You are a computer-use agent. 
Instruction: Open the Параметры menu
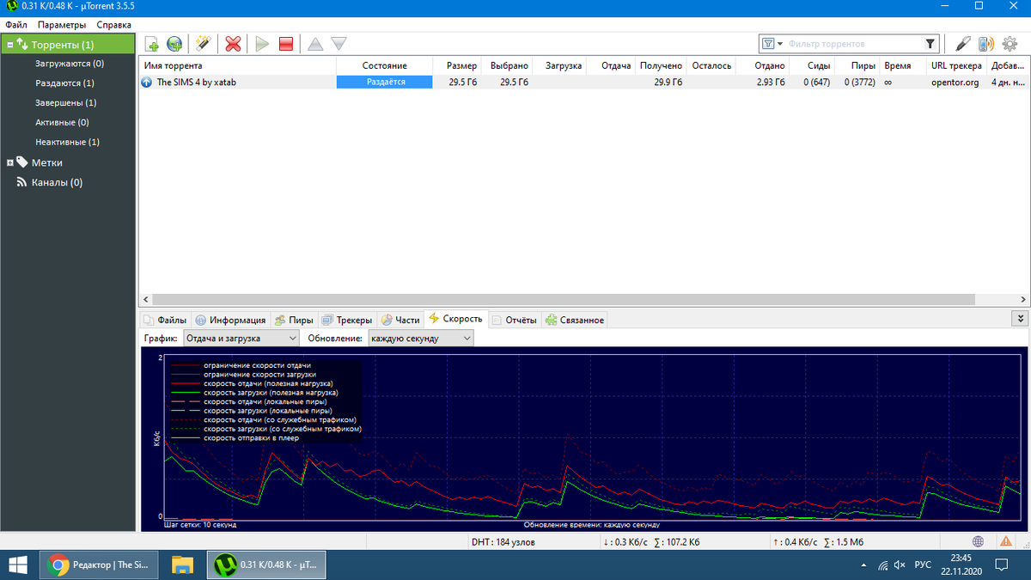(x=62, y=25)
